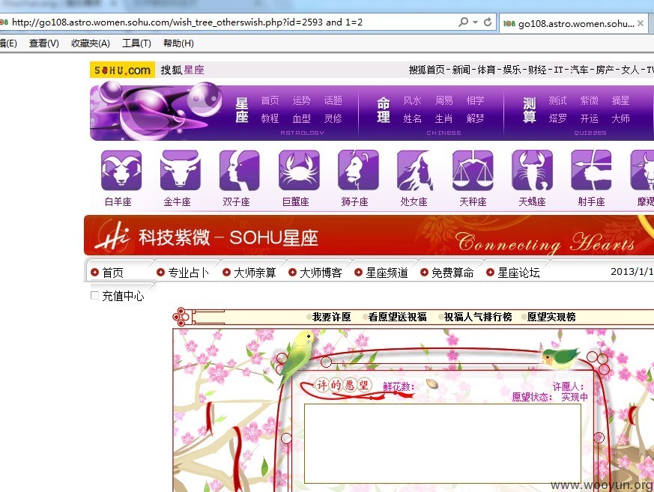Click 摘星 under 测算 section
654x492 pixels.
620,100
